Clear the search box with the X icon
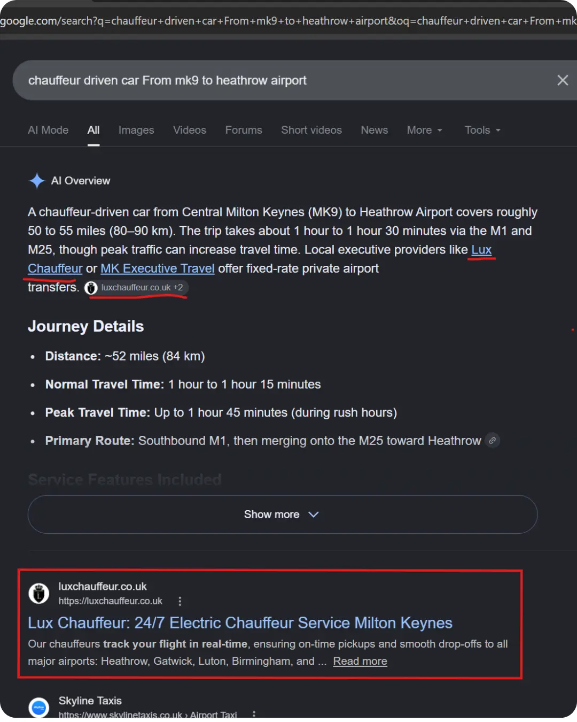The height and width of the screenshot is (722, 577). pyautogui.click(x=562, y=80)
